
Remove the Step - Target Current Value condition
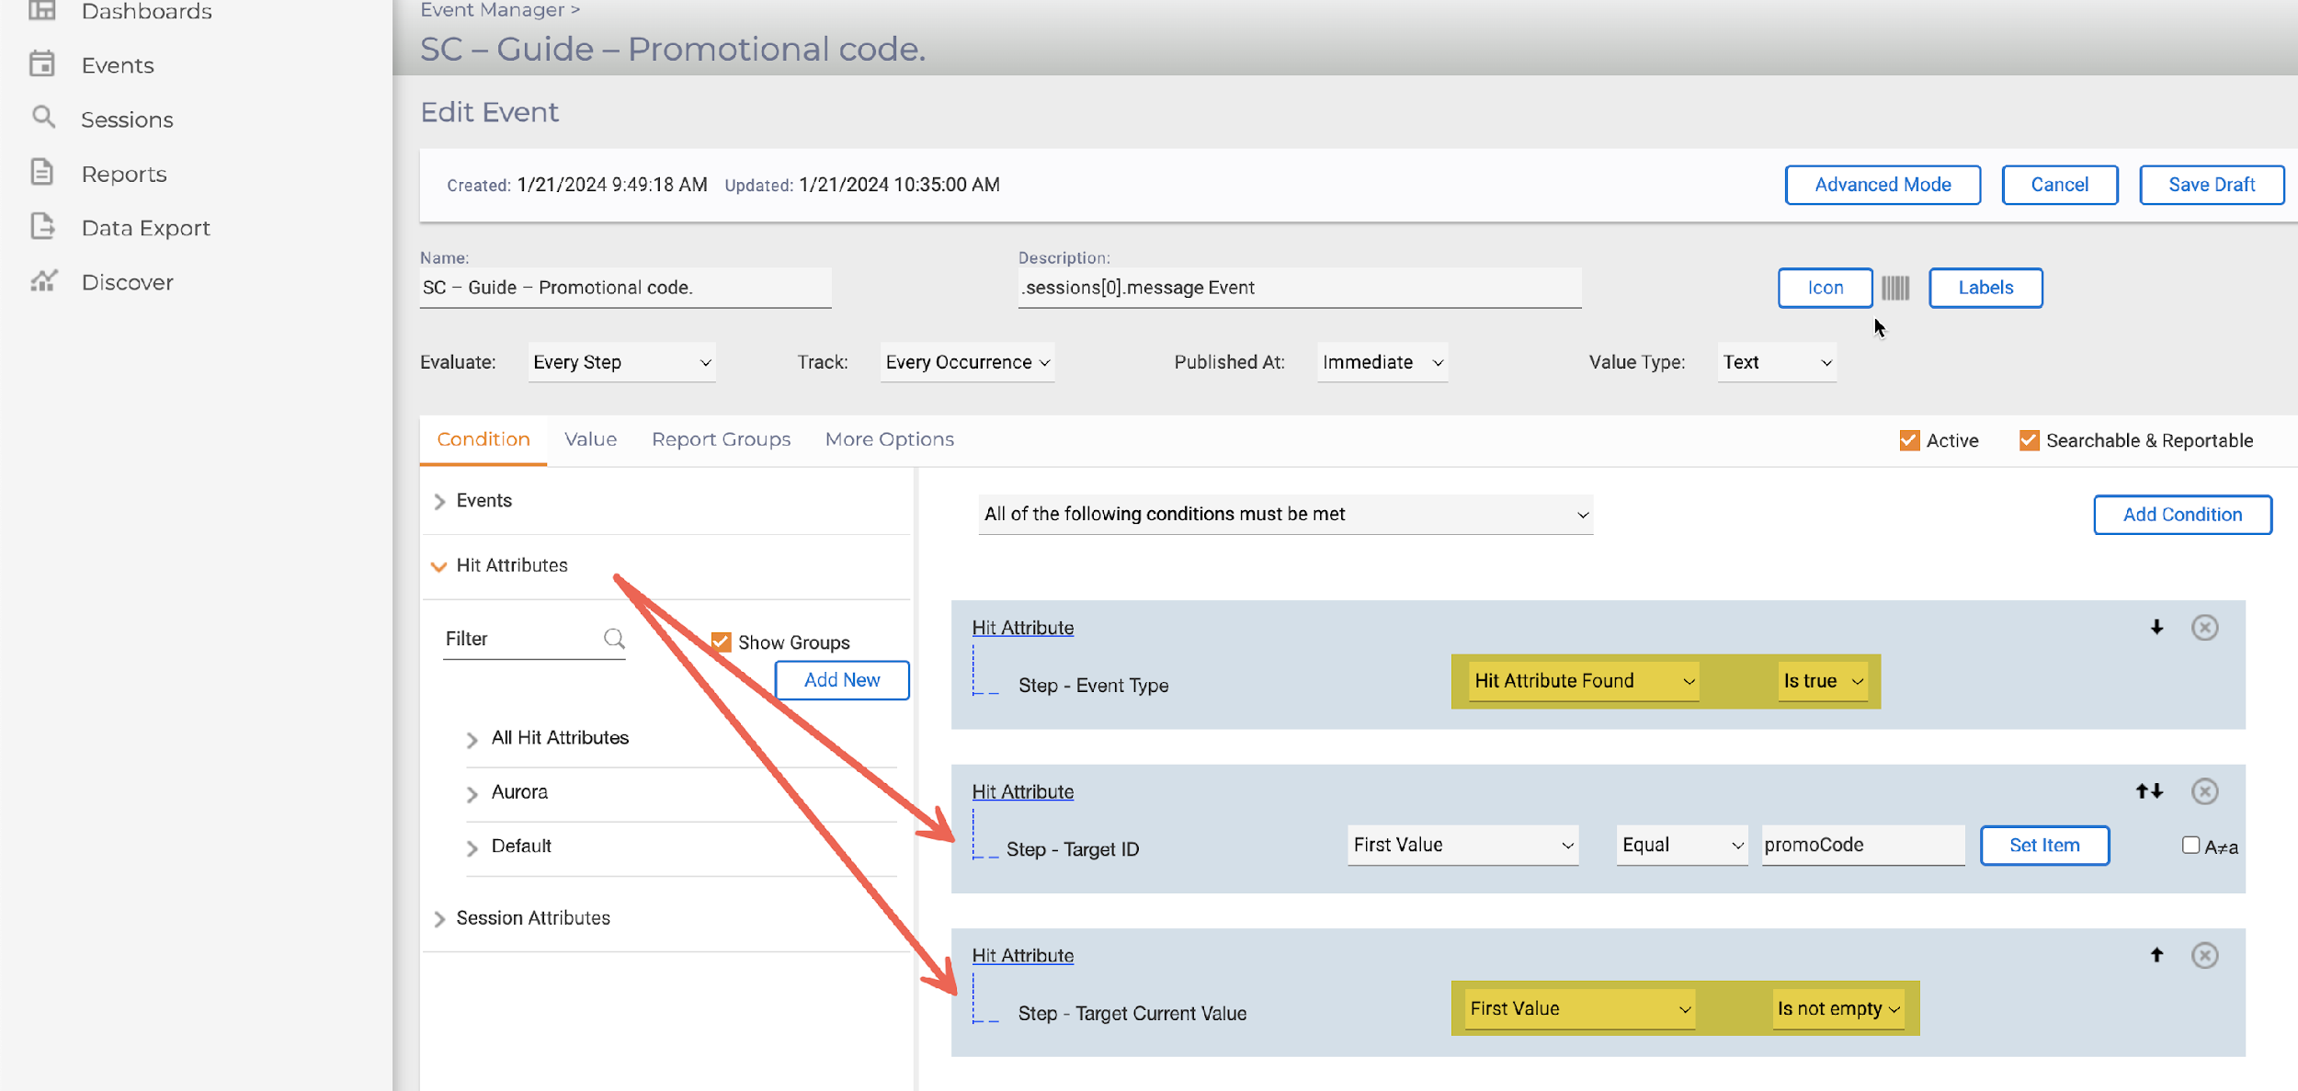point(2204,956)
